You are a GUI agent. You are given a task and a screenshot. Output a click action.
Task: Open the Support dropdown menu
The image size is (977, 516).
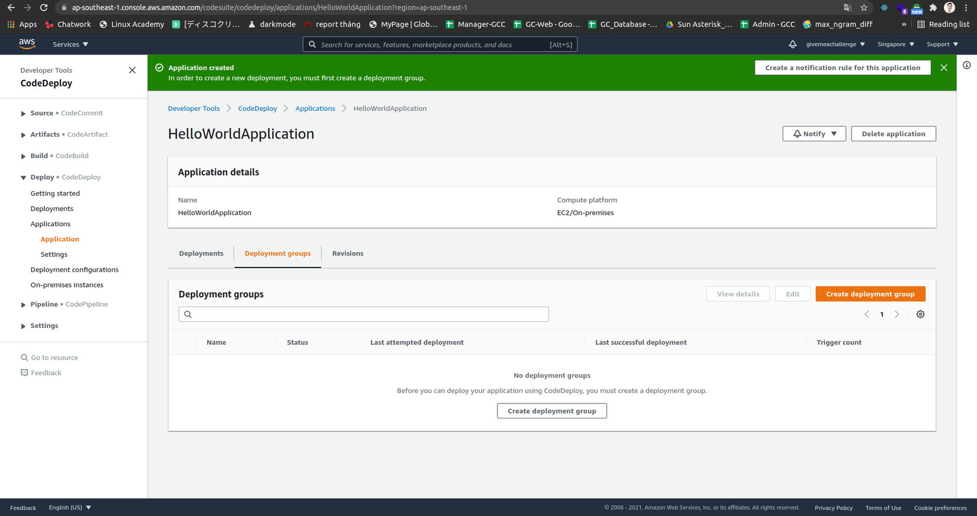pyautogui.click(x=943, y=44)
